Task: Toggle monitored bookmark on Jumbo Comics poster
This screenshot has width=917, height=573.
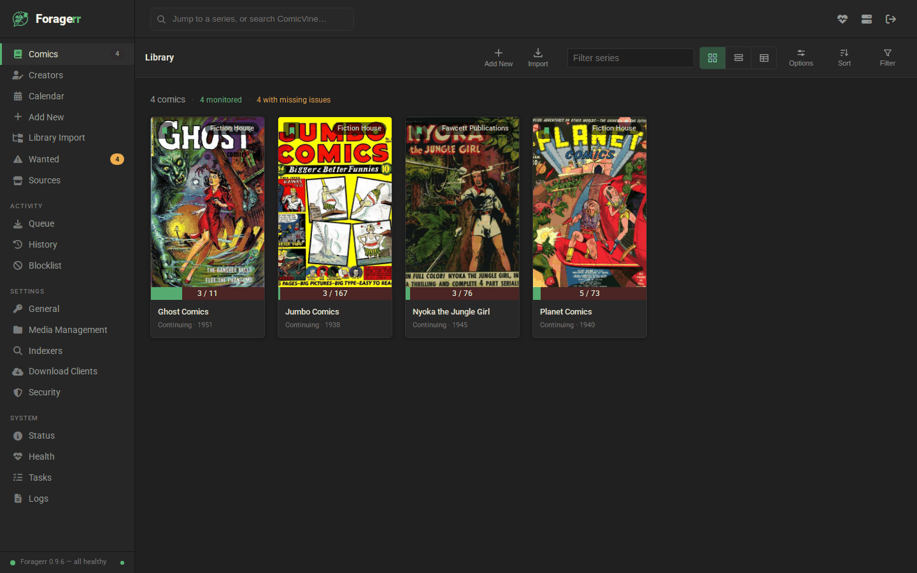Action: click(291, 130)
